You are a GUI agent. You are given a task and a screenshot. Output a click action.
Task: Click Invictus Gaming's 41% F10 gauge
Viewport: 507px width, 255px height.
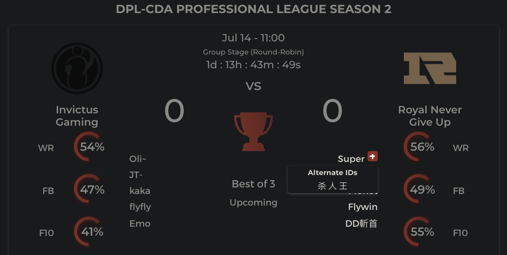pos(88,232)
